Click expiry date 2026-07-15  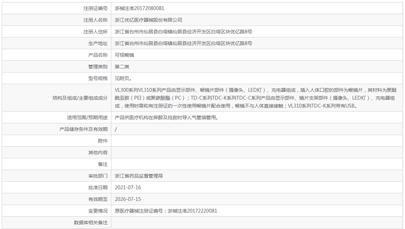[128, 199]
